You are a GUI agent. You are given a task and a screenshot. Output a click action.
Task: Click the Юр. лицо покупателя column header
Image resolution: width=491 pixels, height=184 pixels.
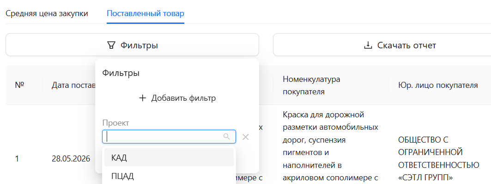coord(438,86)
